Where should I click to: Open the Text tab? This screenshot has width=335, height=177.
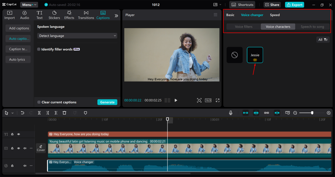40,15
